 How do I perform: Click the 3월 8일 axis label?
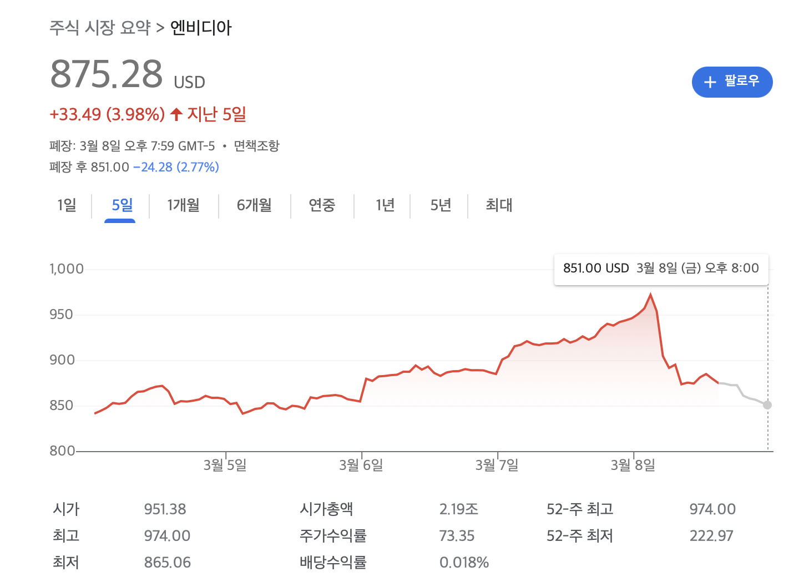coord(633,465)
